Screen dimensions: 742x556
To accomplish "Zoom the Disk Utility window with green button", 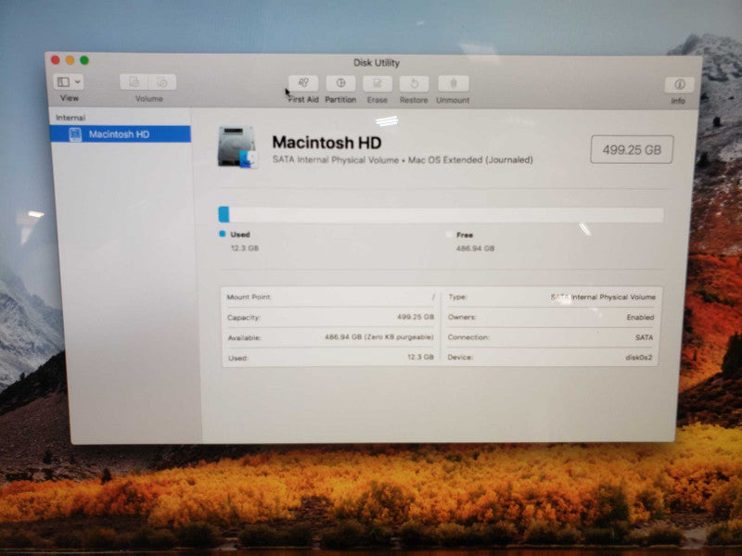I will (x=84, y=60).
